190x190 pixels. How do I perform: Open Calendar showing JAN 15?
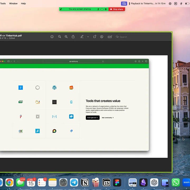[31, 182]
